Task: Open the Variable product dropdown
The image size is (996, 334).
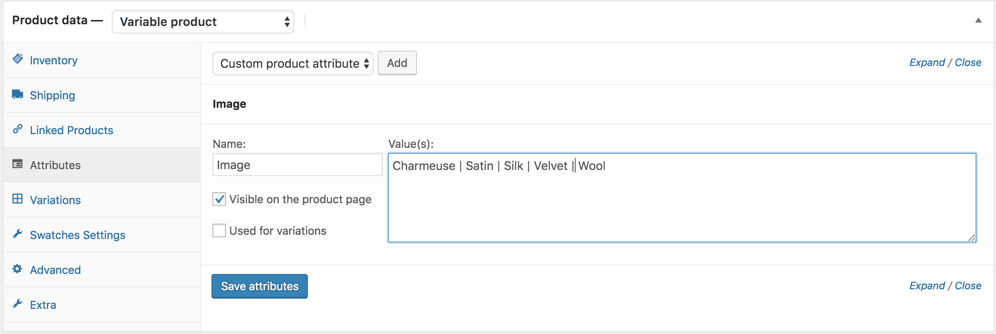Action: coord(203,21)
